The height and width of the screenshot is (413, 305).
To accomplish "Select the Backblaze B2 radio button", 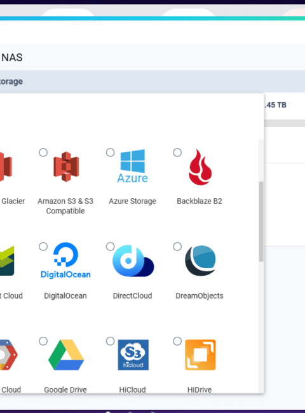I will [177, 152].
